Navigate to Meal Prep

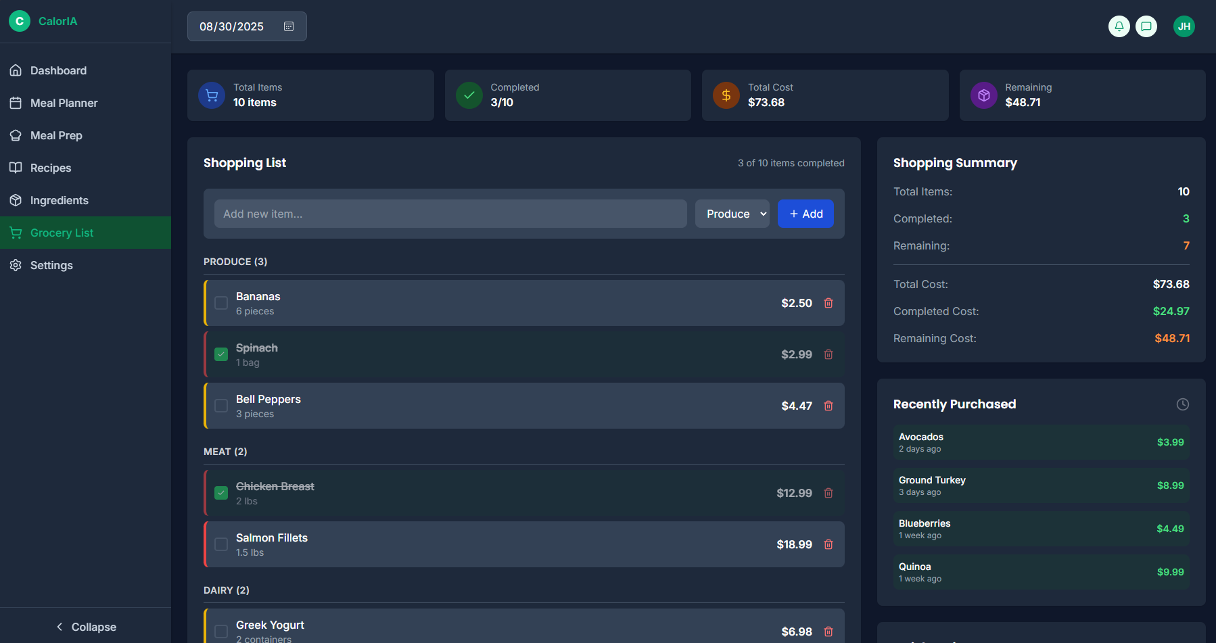85,135
